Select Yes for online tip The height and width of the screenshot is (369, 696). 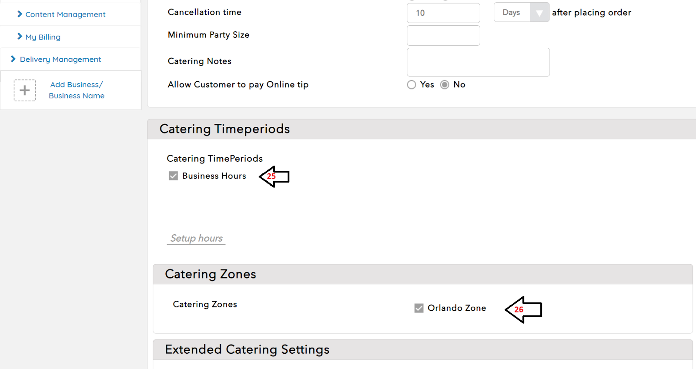tap(412, 85)
